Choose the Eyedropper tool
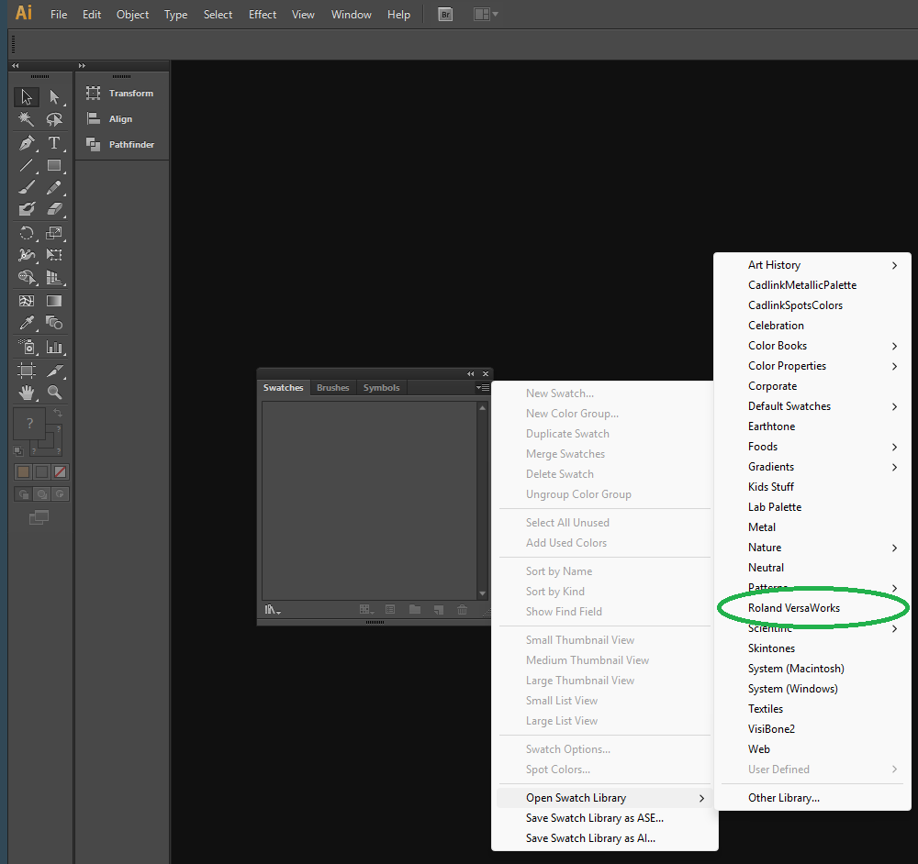This screenshot has width=918, height=864. [27, 323]
